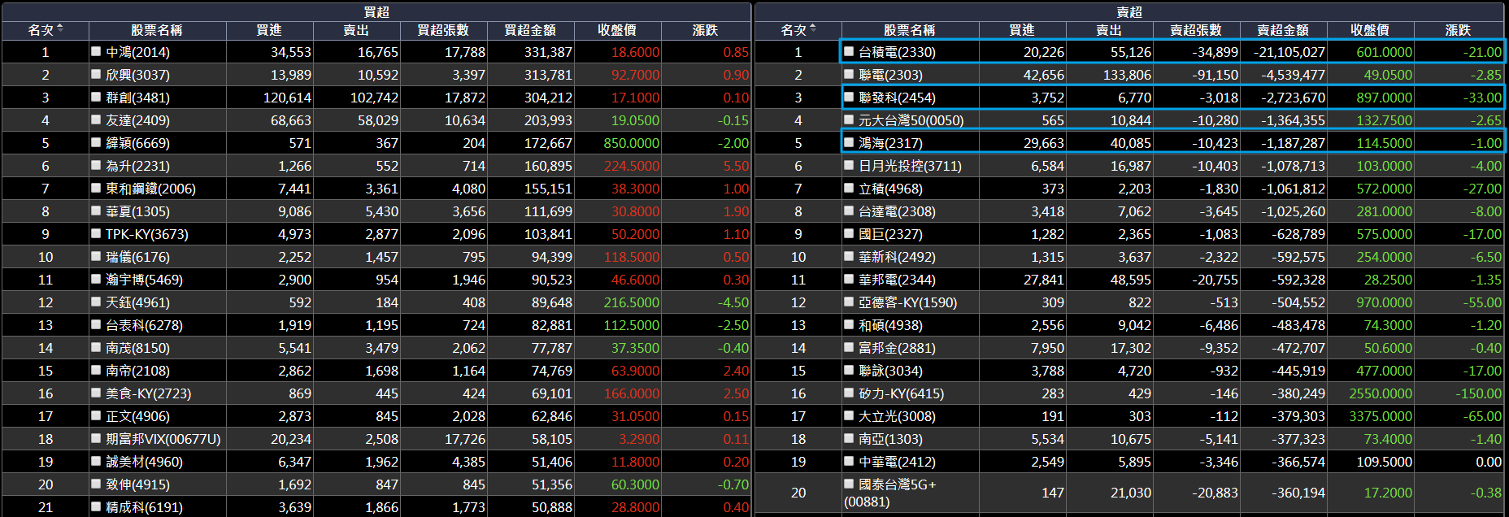Tick checkbox for 友達(2409)
Viewport: 1509px width, 517px height.
click(96, 119)
